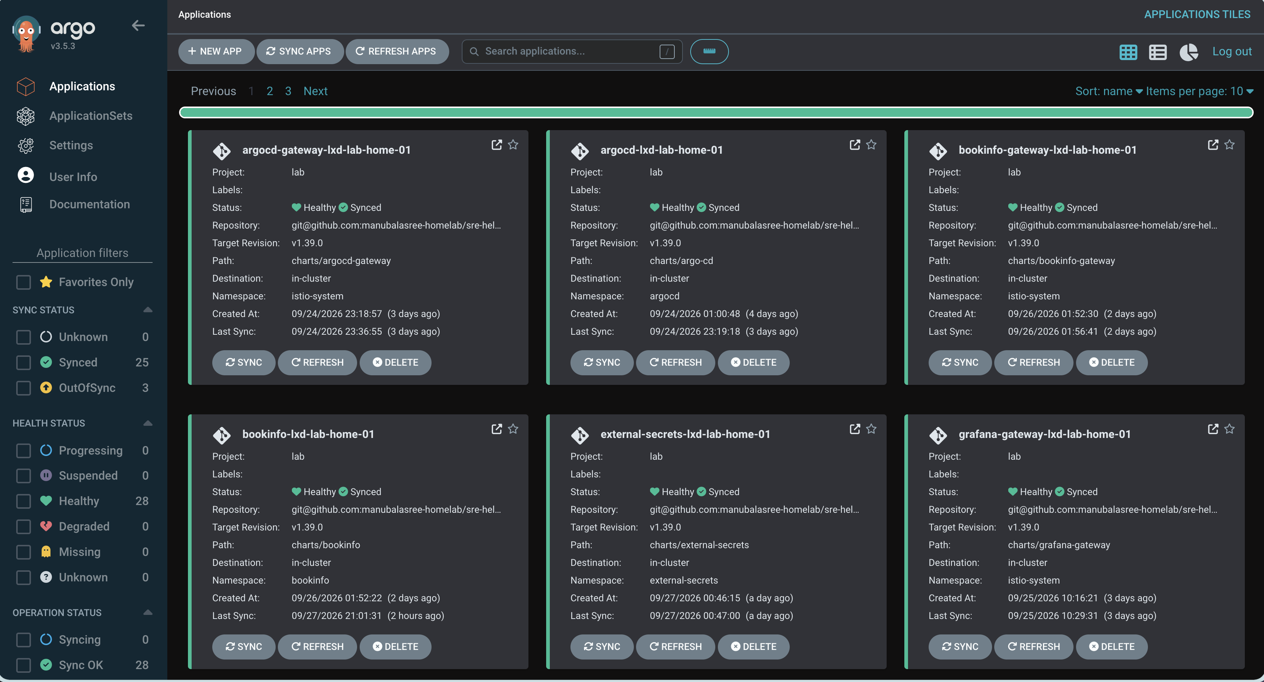Check the OutOfSync filter checkbox

pyautogui.click(x=24, y=388)
